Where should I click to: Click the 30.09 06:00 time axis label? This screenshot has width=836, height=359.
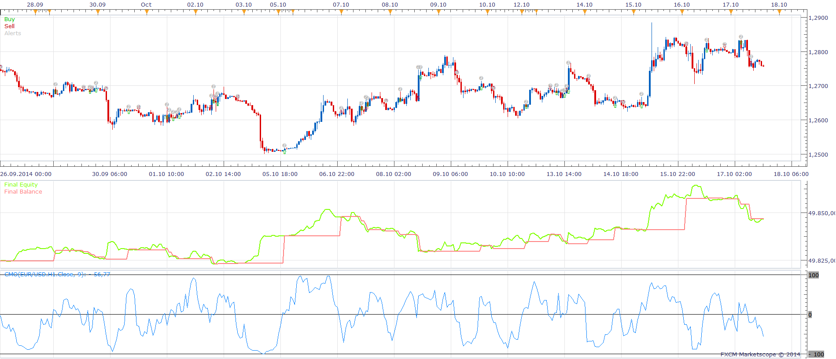(x=110, y=174)
